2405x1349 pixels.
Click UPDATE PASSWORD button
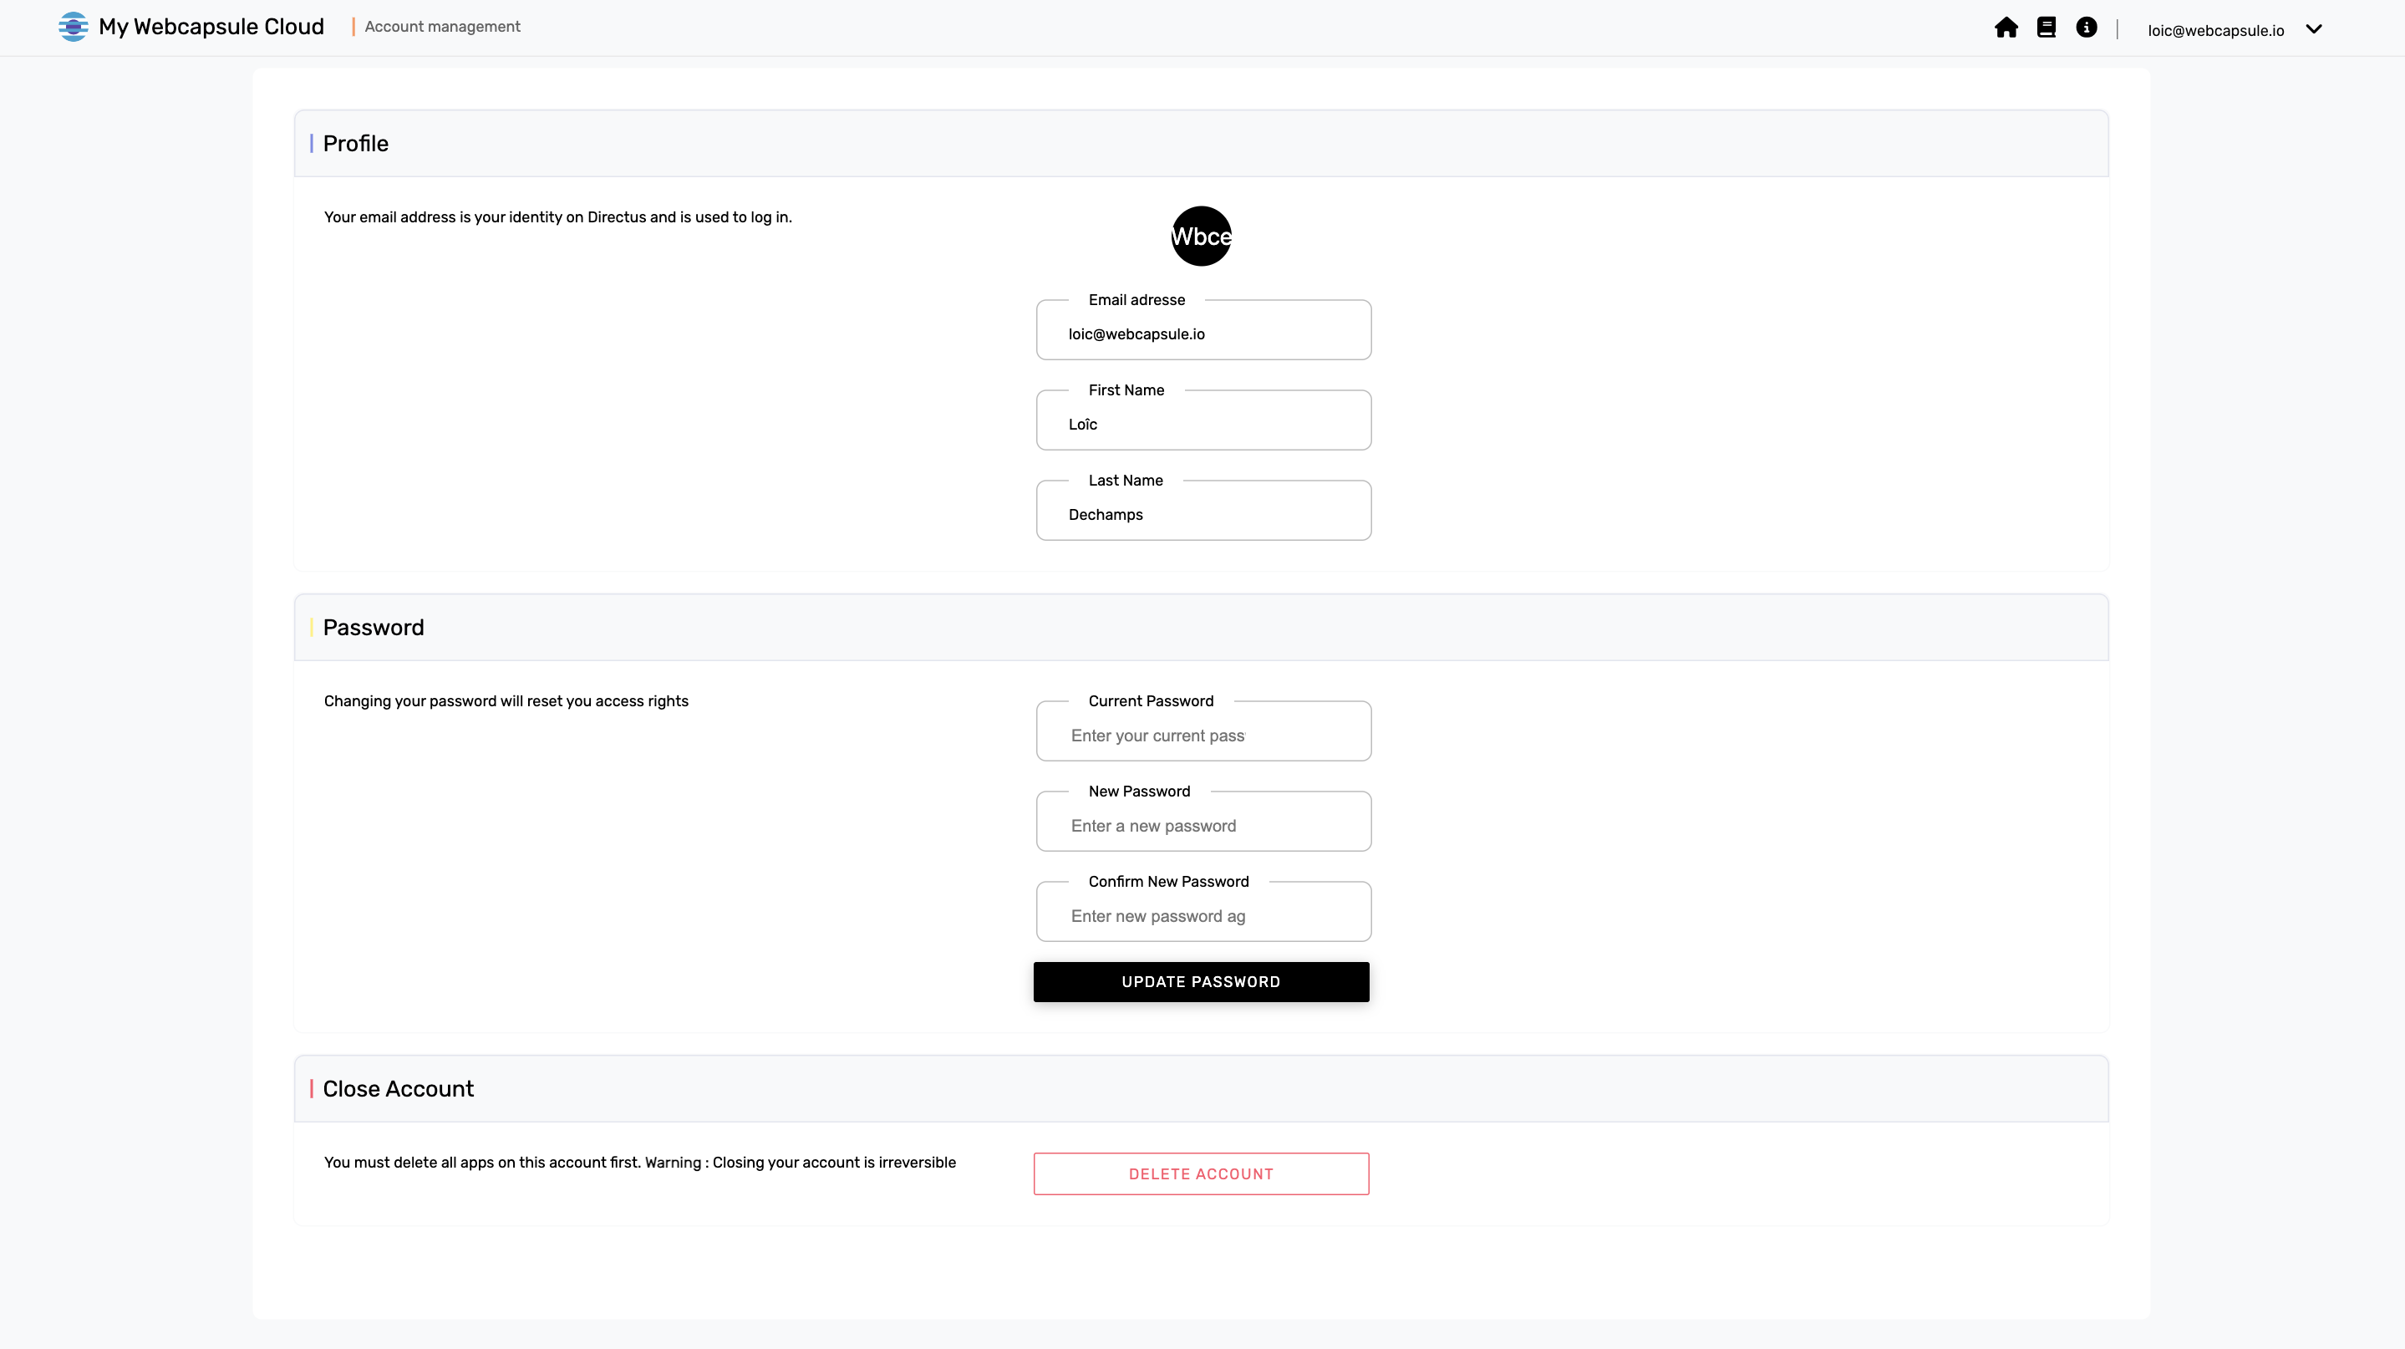coord(1201,980)
